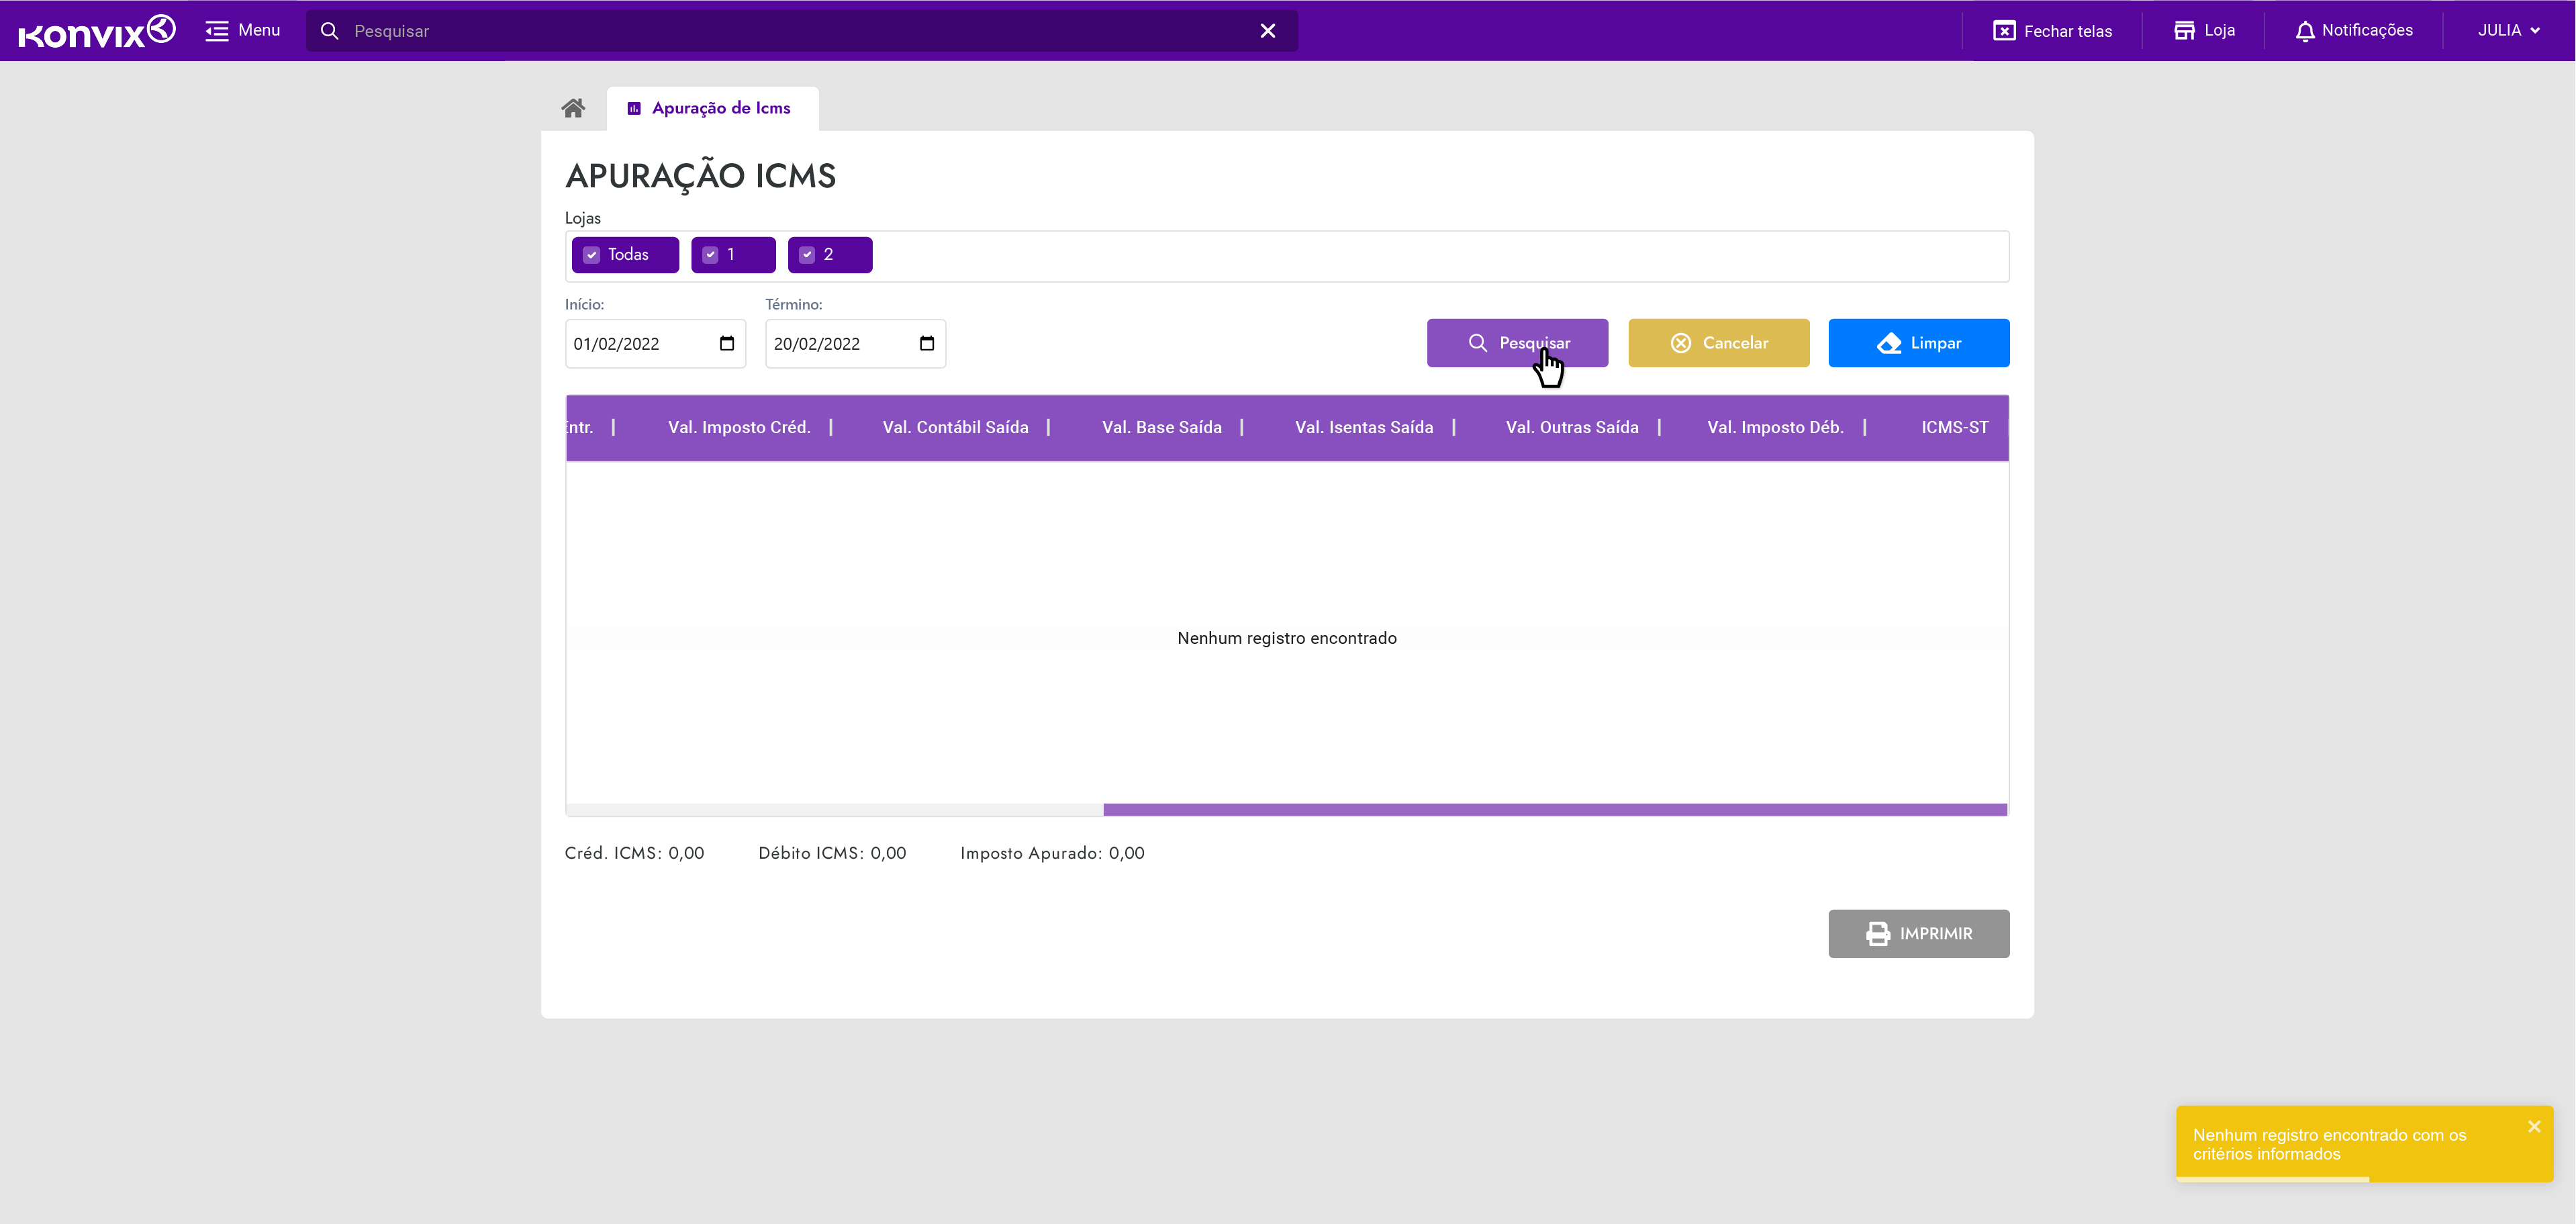Toggle store 2 checkbox
The width and height of the screenshot is (2576, 1224).
807,255
